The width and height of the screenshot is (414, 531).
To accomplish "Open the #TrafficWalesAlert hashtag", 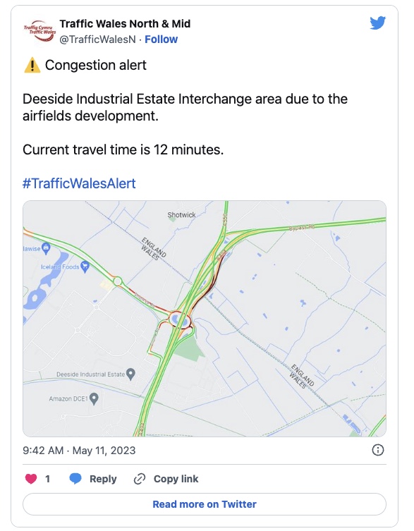I will [x=79, y=183].
